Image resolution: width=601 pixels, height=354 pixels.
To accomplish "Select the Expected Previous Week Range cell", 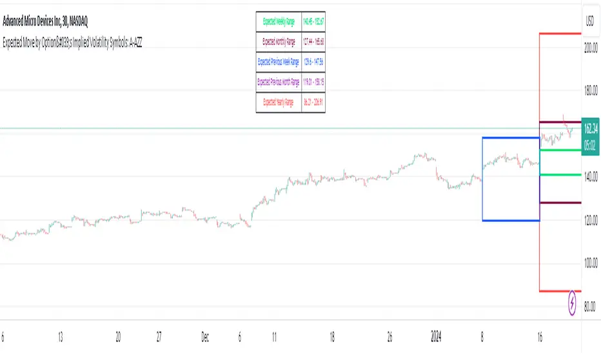I will 279,62.
